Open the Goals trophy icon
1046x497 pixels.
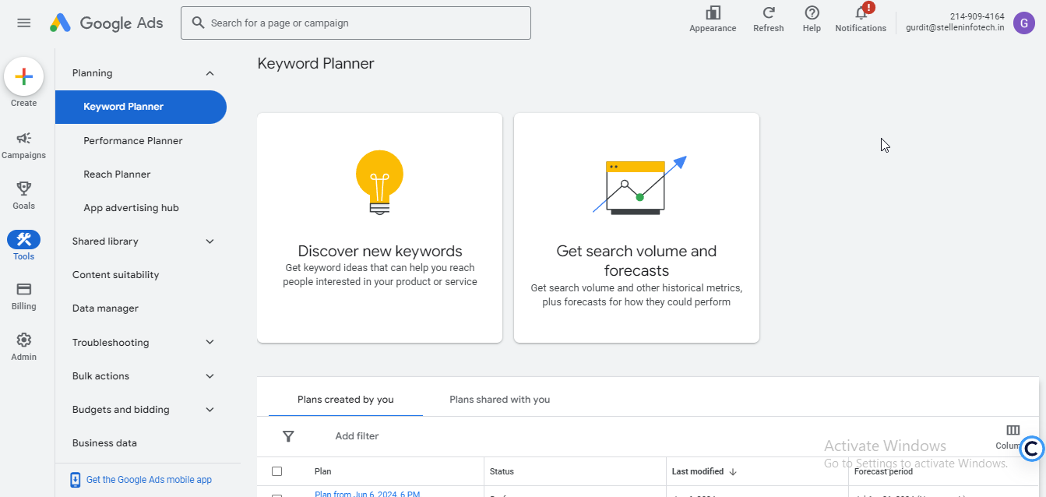coord(23,195)
